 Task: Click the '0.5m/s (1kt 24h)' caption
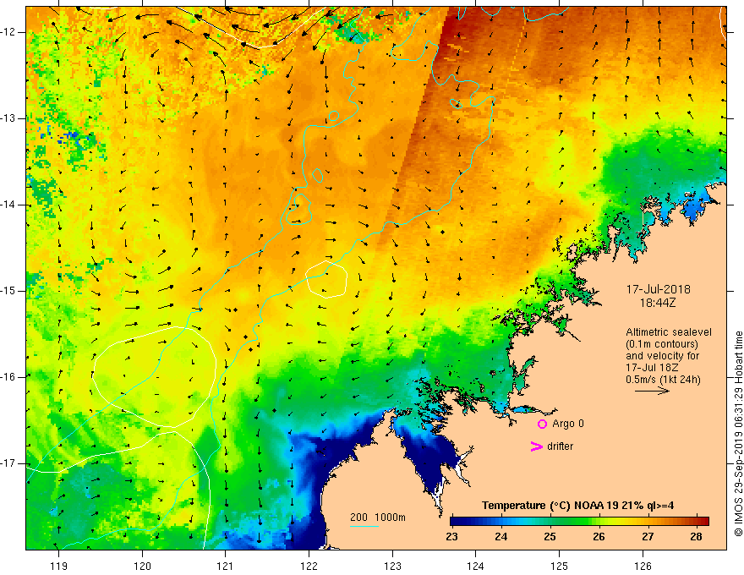(663, 380)
